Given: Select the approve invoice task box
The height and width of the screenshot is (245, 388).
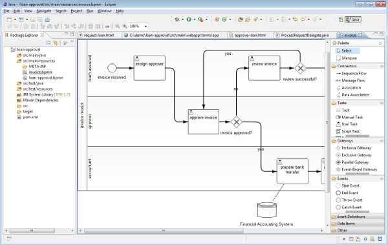Looking at the screenshot, I should click(204, 122).
